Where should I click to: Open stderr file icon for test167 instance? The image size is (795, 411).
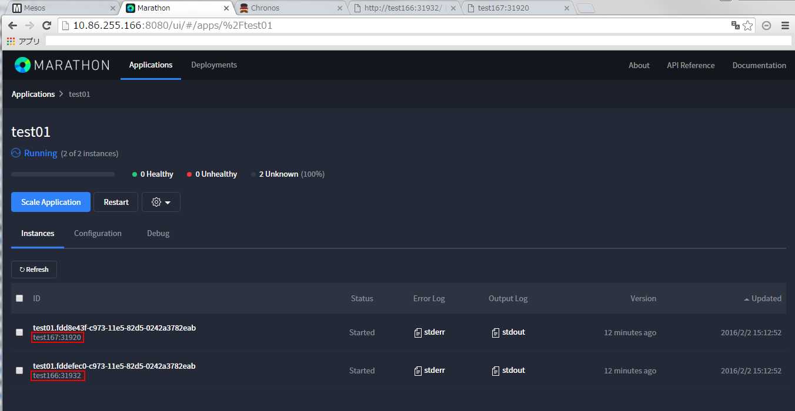(418, 333)
